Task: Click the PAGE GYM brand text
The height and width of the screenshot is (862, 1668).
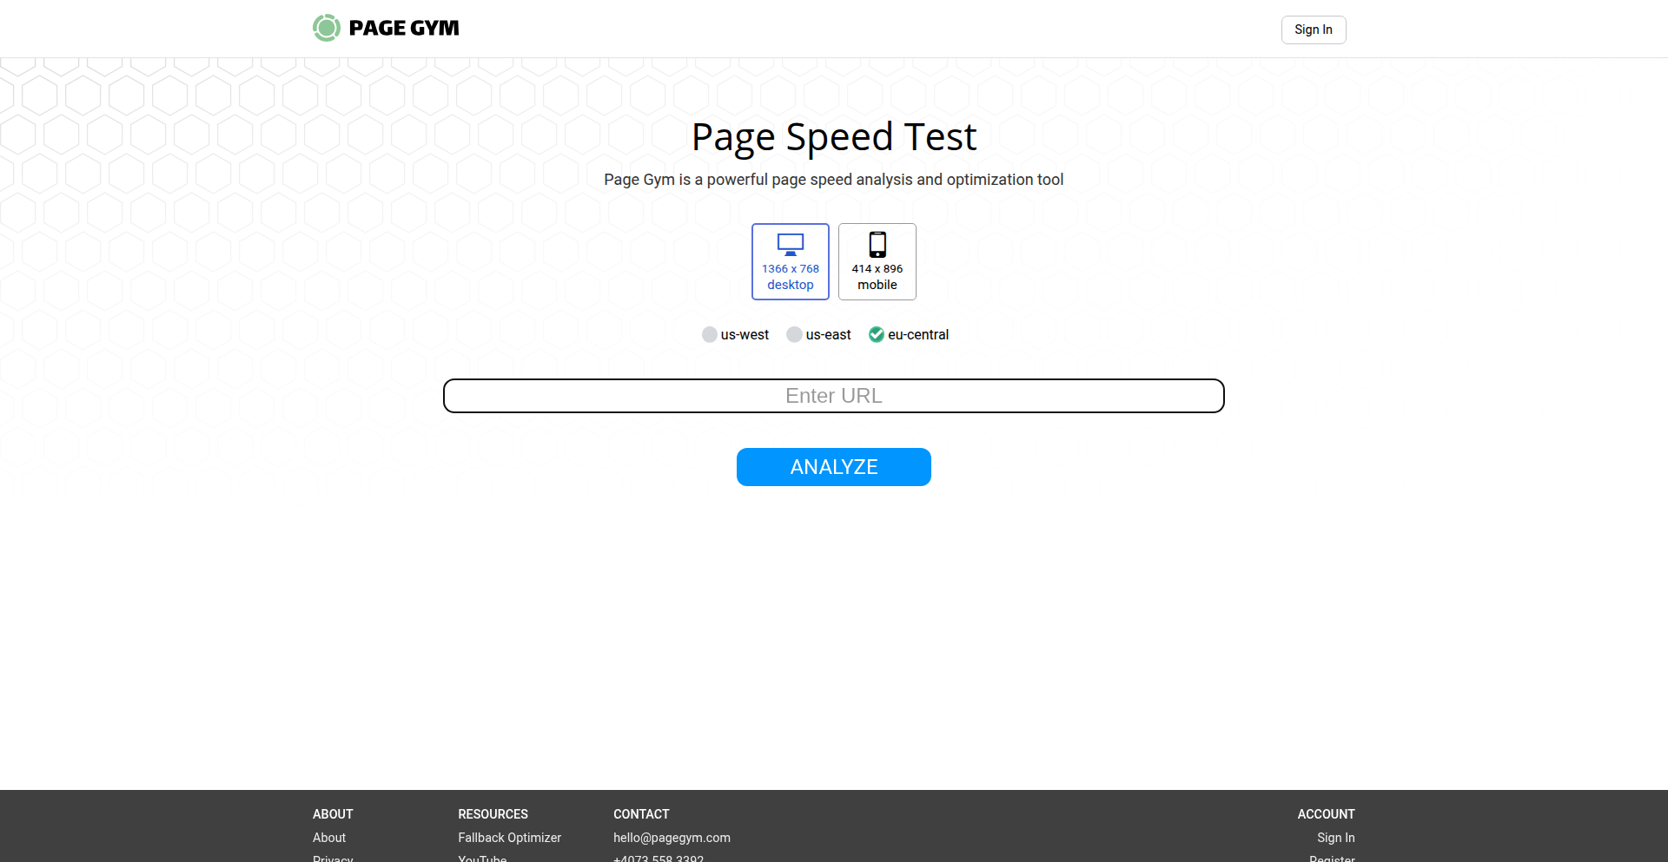Action: 404,28
